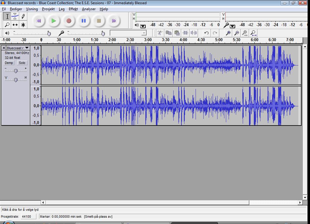Mute track with Demp button
The height and width of the screenshot is (224, 310).
[9, 63]
